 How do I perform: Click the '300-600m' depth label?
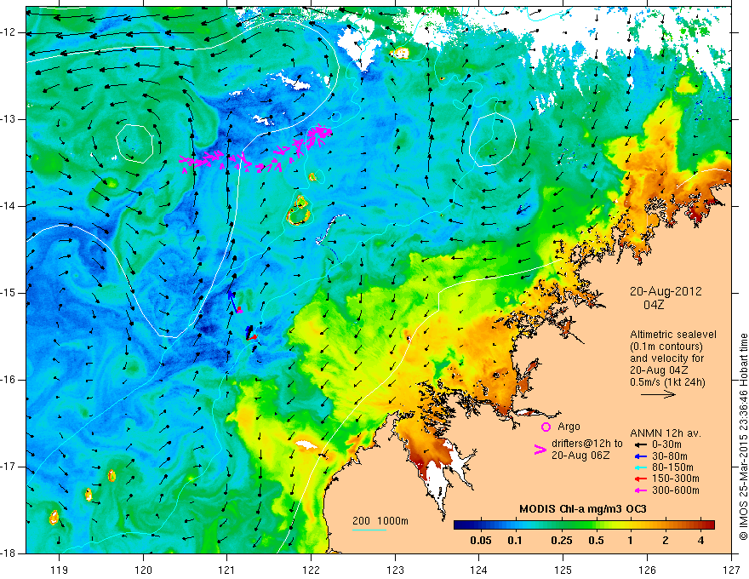coord(675,490)
